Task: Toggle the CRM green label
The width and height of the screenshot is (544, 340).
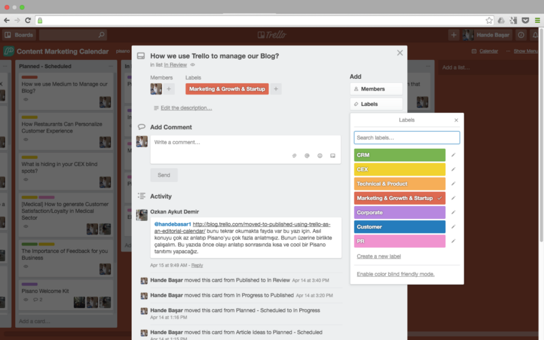Action: click(x=400, y=155)
